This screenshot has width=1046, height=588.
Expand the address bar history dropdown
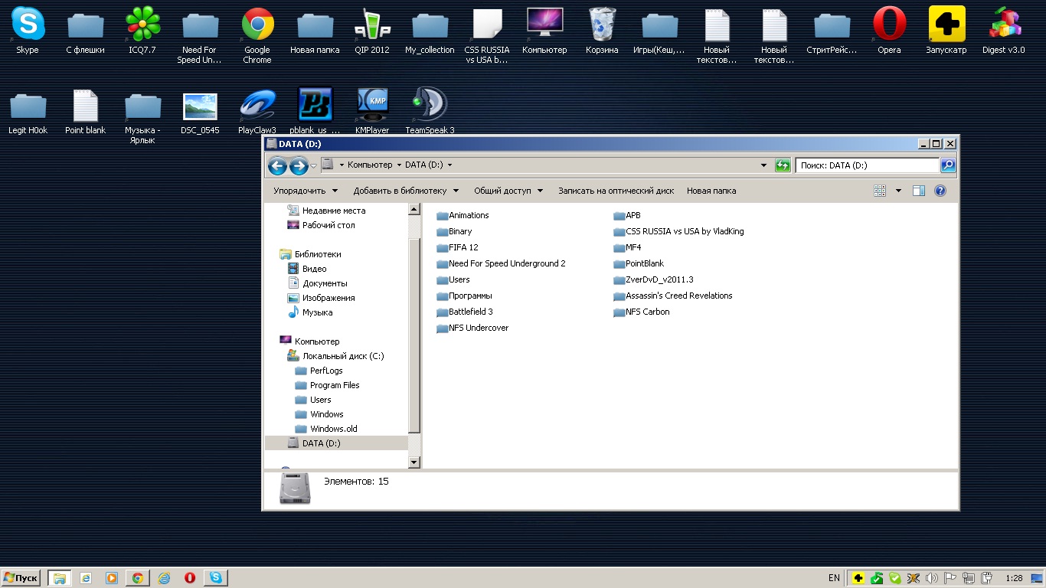tap(763, 165)
